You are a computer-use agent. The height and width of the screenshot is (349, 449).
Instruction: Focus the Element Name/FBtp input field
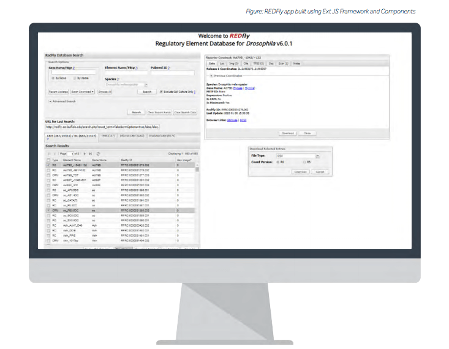(126, 73)
